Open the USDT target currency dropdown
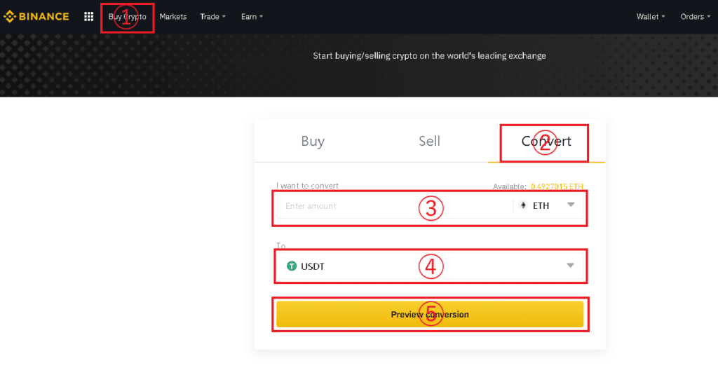The width and height of the screenshot is (718, 375). click(x=431, y=266)
